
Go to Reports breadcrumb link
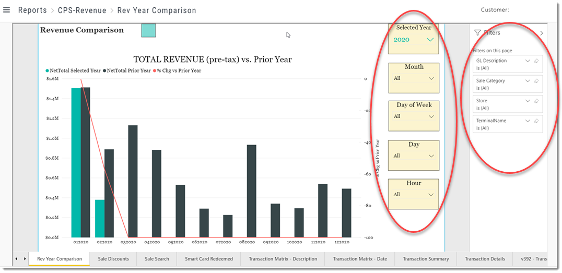pyautogui.click(x=32, y=10)
